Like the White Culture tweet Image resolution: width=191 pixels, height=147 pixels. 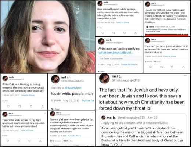pos(31,106)
